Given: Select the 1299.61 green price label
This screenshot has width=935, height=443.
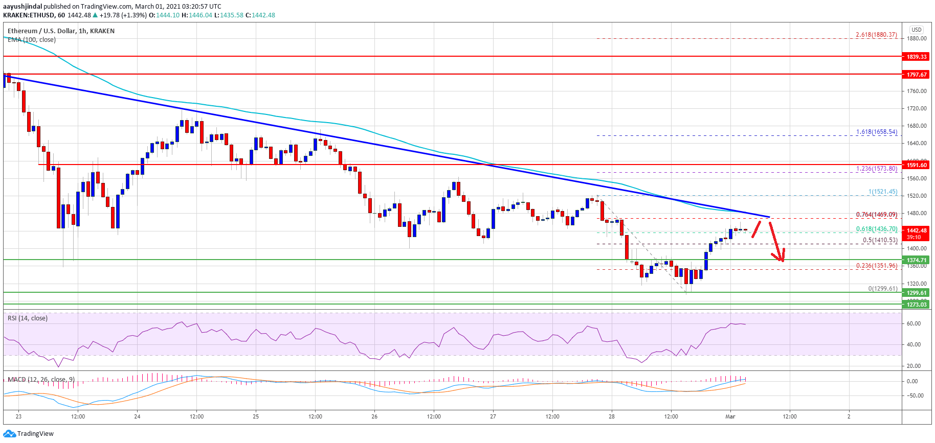Looking at the screenshot, I should point(917,293).
